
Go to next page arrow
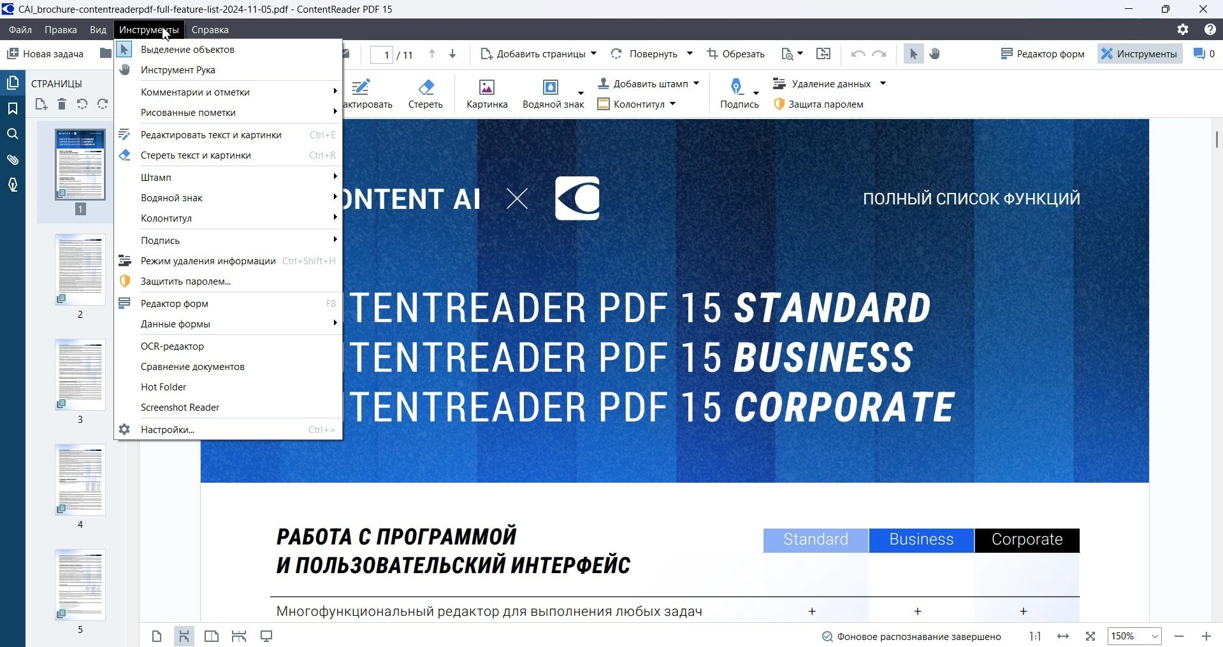point(452,54)
